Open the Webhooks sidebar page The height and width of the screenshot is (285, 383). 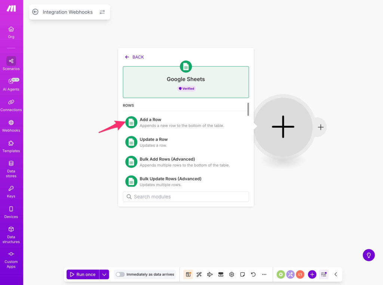(11, 125)
